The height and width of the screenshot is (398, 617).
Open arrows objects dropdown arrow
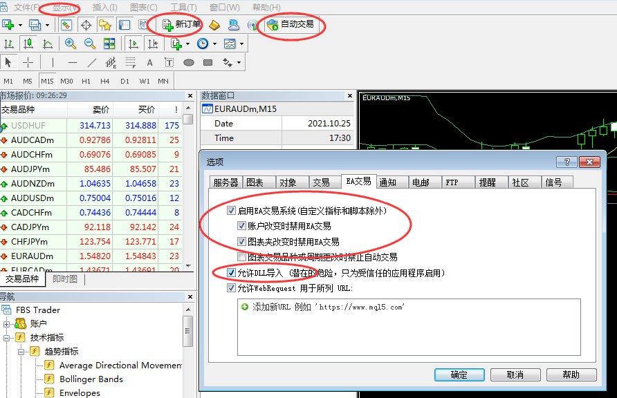click(x=239, y=62)
